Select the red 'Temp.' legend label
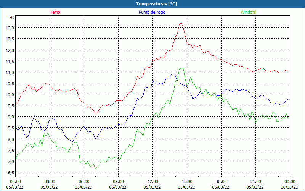Image resolution: width=305 pixels, height=191 pixels. [x=56, y=12]
